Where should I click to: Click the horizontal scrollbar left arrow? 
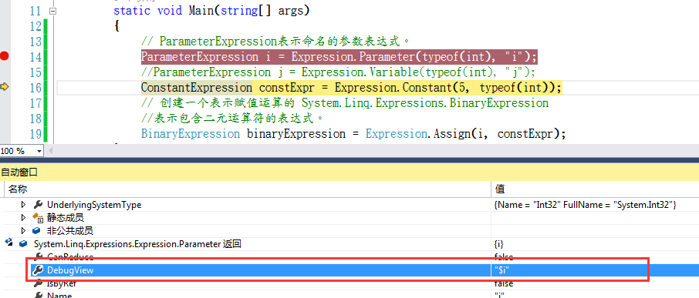[50, 151]
